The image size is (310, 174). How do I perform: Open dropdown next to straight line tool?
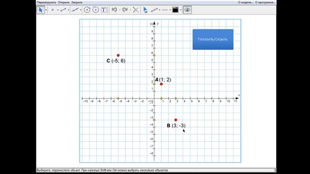click(80, 10)
